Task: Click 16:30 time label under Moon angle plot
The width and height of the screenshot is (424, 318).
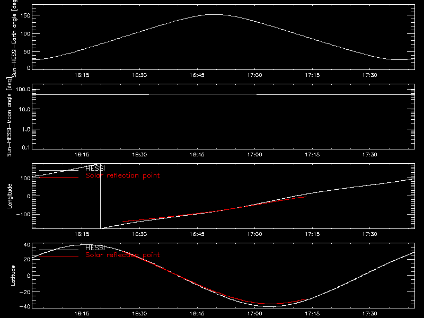Action: point(139,154)
